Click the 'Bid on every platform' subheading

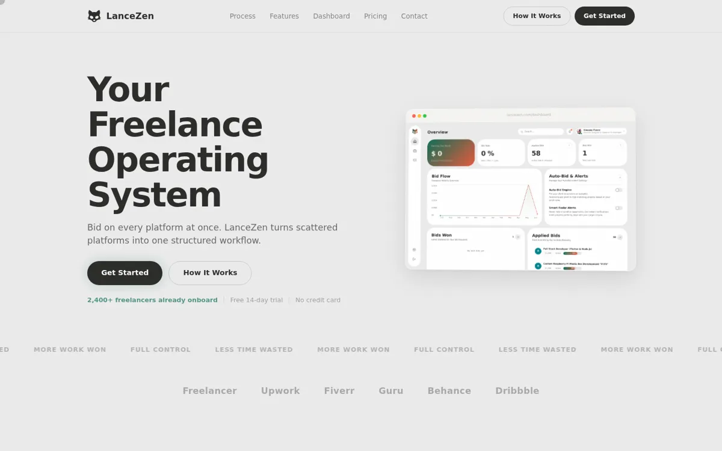coord(212,234)
